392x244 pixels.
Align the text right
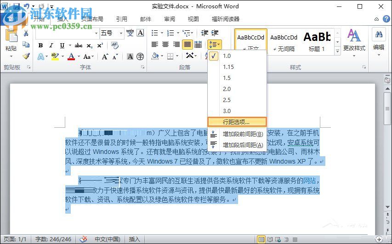pos(176,45)
